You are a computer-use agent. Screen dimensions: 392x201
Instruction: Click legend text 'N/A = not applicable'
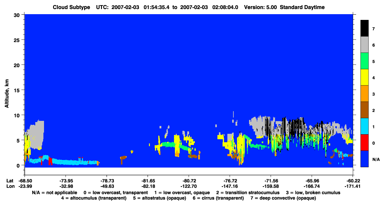click(54, 193)
